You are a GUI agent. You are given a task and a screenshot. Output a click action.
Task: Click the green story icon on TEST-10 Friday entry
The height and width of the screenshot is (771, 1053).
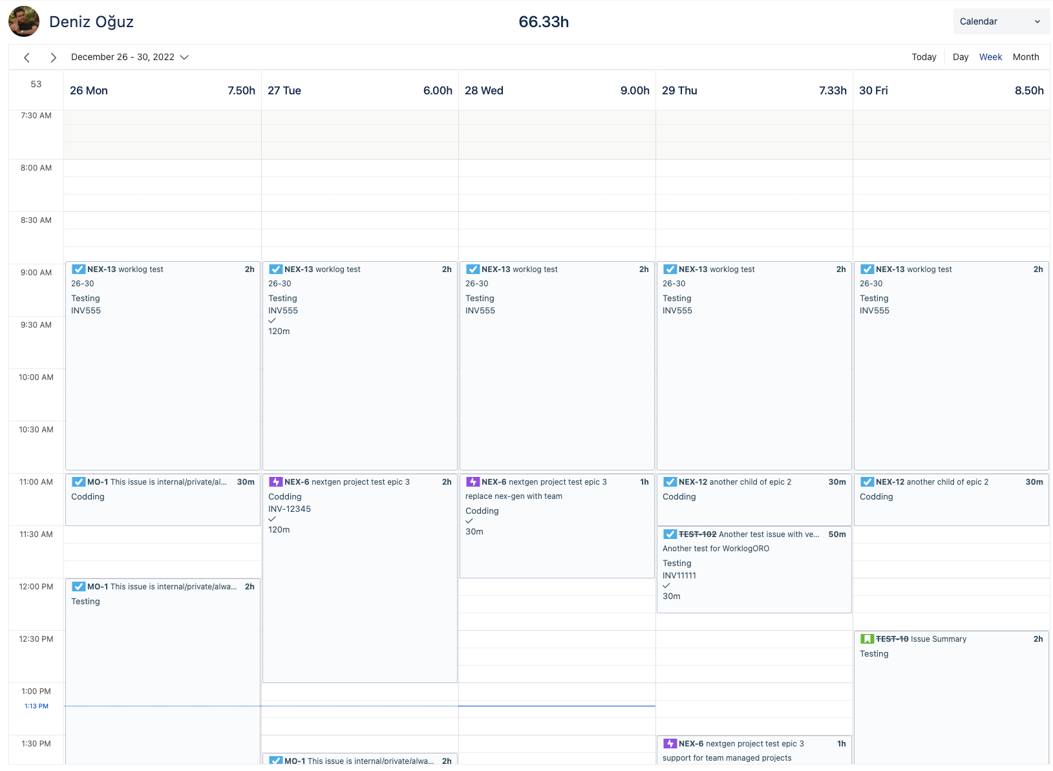tap(866, 639)
